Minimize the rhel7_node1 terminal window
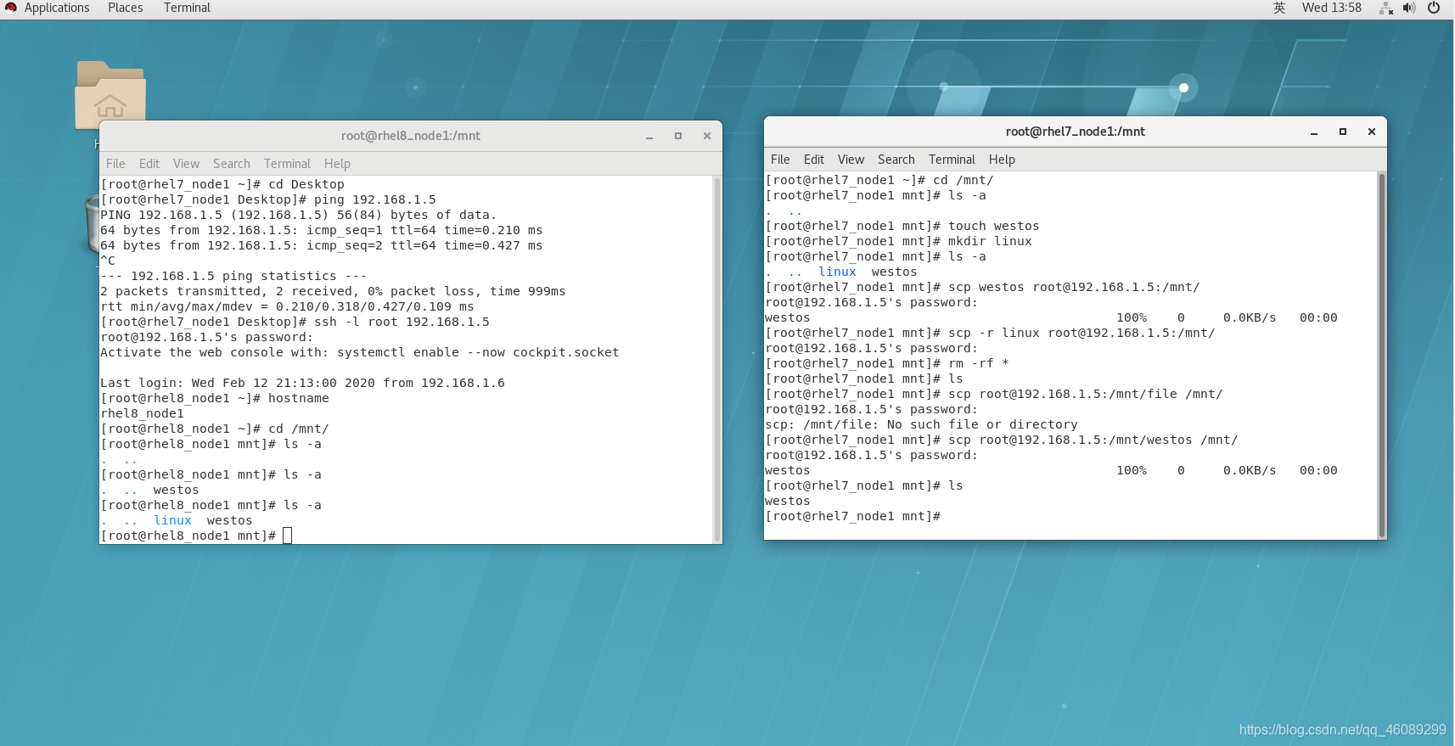 1314,132
